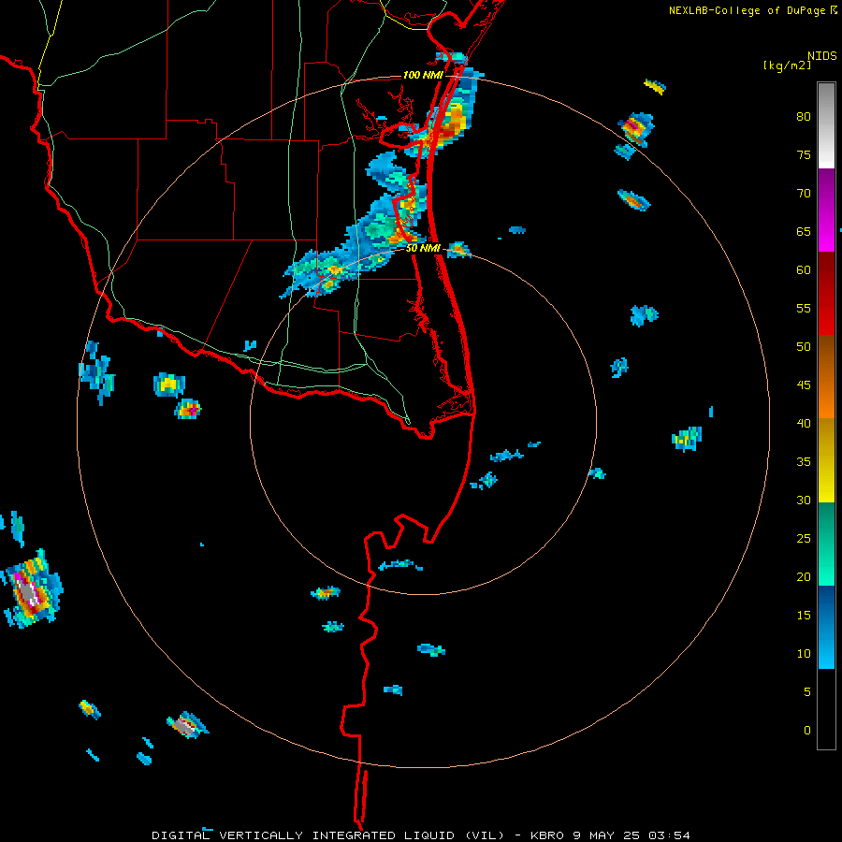Click the 5 value on the scale
The width and height of the screenshot is (842, 842).
pos(807,691)
